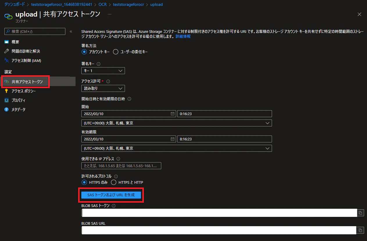Open プロパティ menu item

[x=18, y=100]
